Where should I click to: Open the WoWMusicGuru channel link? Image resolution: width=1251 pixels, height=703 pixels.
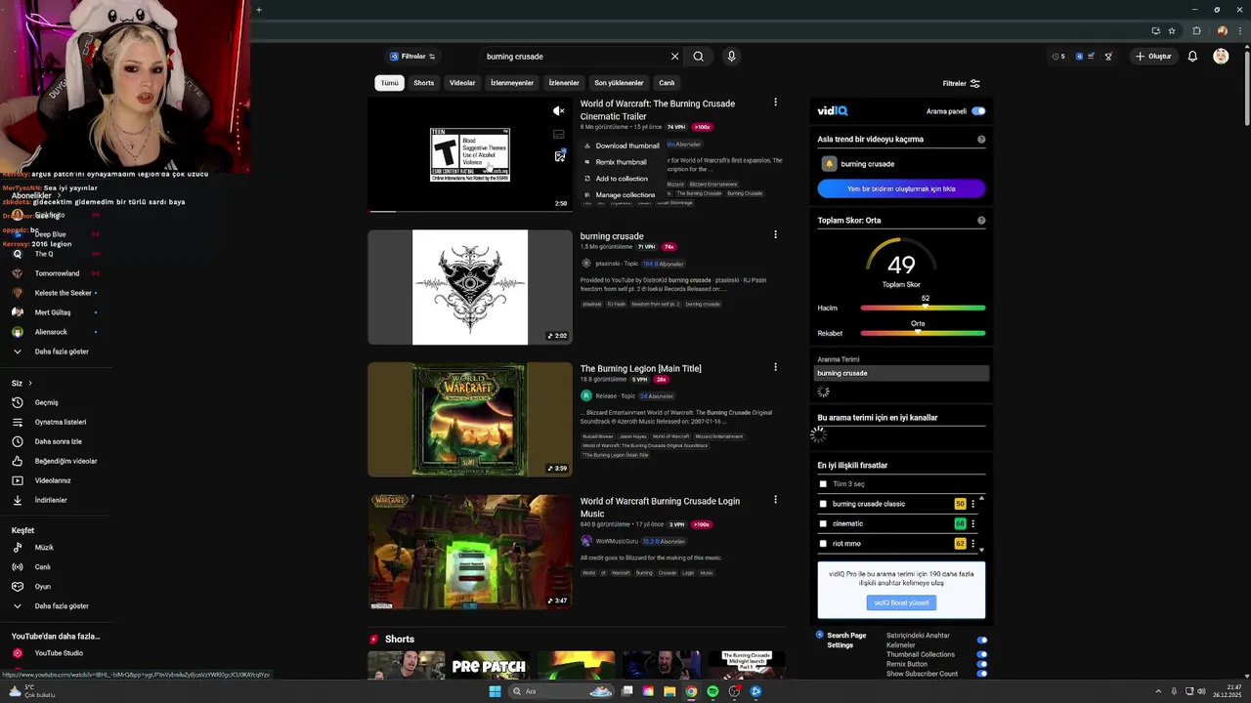click(x=617, y=541)
